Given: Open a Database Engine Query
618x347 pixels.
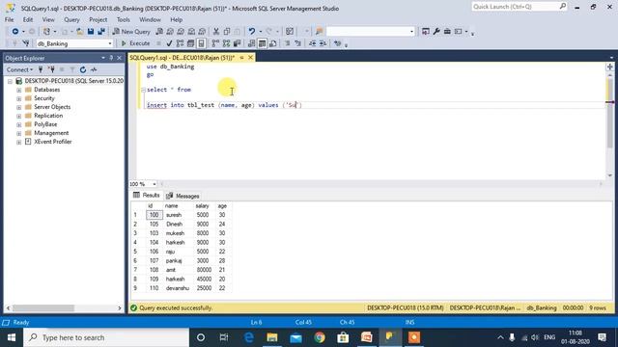Looking at the screenshot, I should tap(159, 32).
